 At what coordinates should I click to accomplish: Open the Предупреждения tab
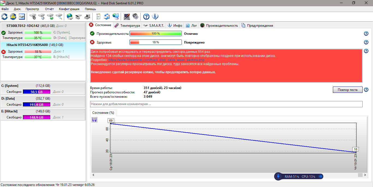257,25
